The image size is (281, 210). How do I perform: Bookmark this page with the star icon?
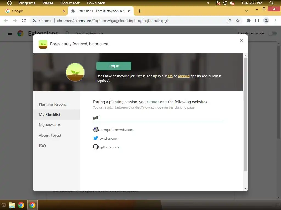coord(238,21)
